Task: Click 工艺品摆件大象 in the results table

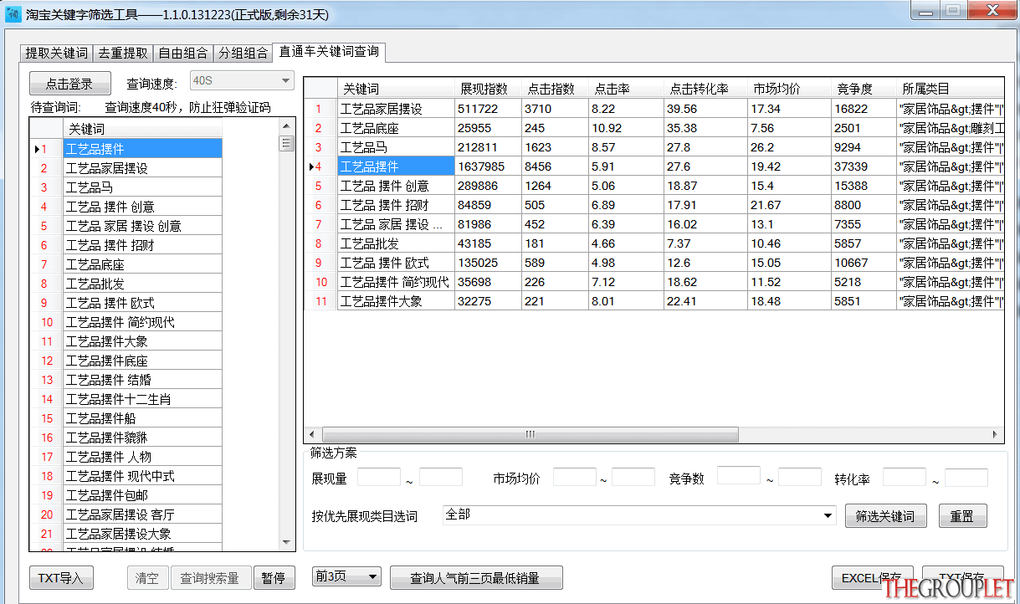Action: pos(396,301)
